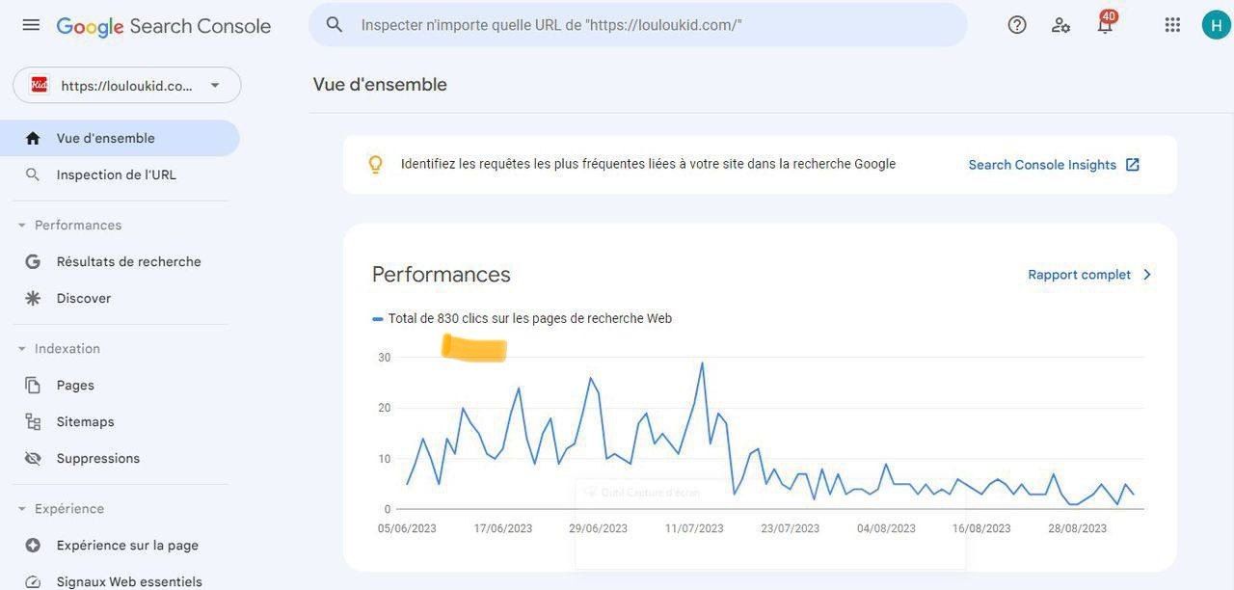Open notifications bell with 40 badge

[x=1105, y=25]
